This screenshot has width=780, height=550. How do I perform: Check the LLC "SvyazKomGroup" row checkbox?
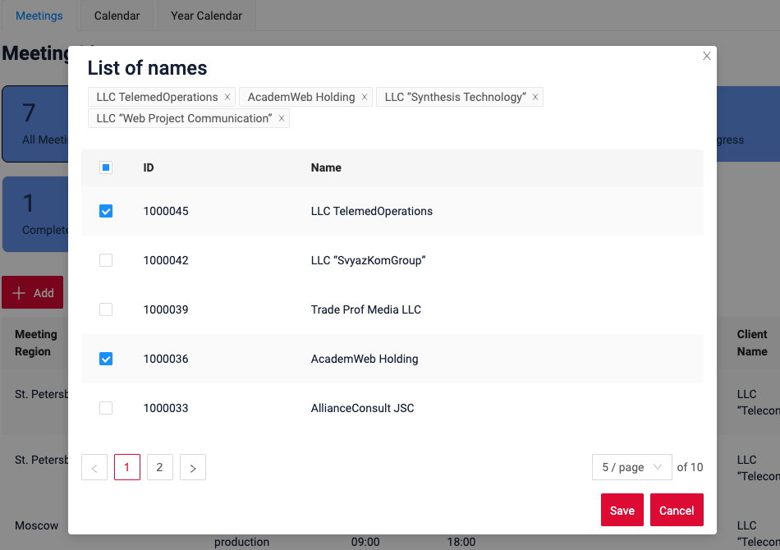[106, 260]
